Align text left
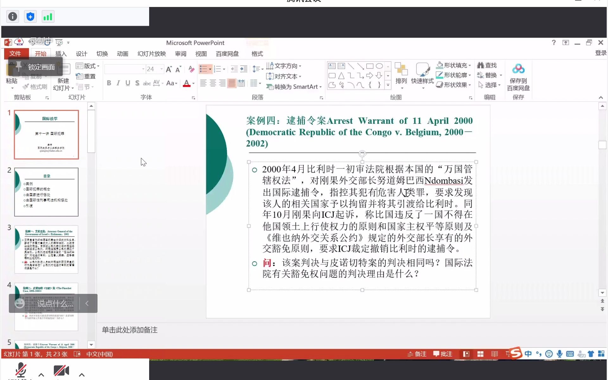This screenshot has width=608, height=380. coord(203,83)
